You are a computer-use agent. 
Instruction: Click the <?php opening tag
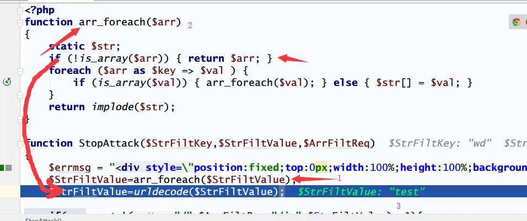[39, 10]
